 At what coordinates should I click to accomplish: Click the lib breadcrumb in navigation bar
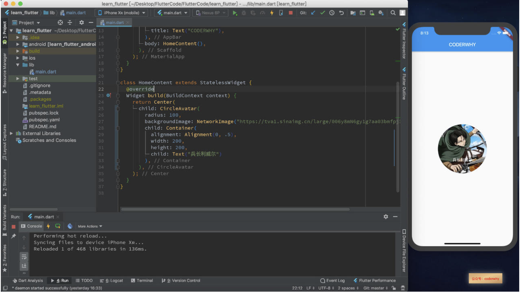click(49, 13)
